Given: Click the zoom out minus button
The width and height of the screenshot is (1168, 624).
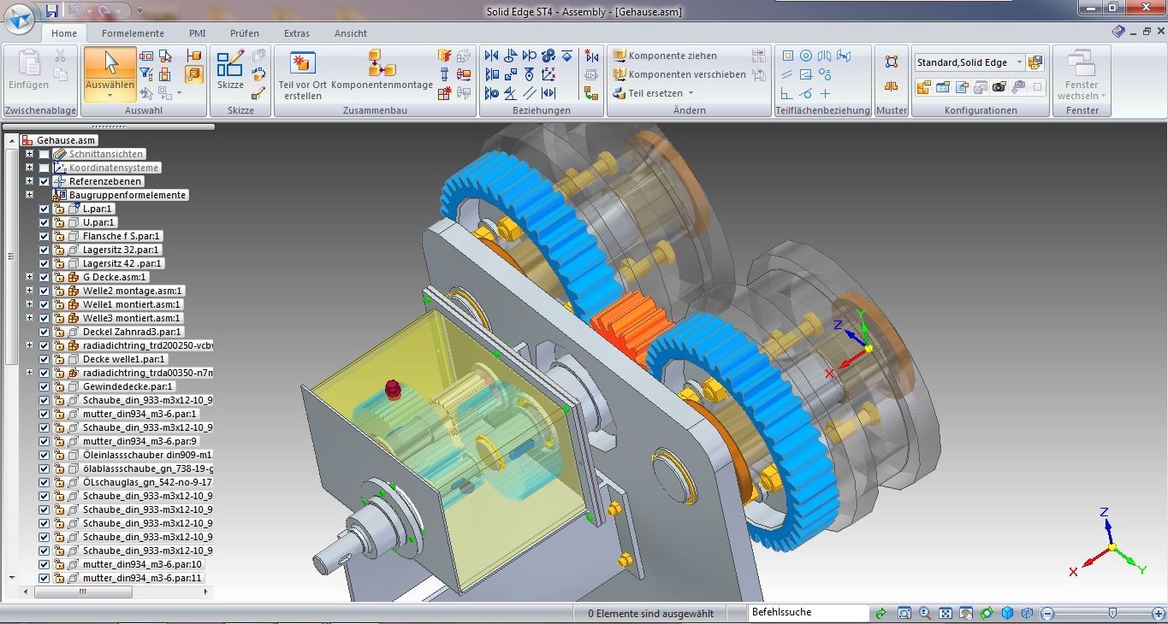Looking at the screenshot, I should point(1046,613).
